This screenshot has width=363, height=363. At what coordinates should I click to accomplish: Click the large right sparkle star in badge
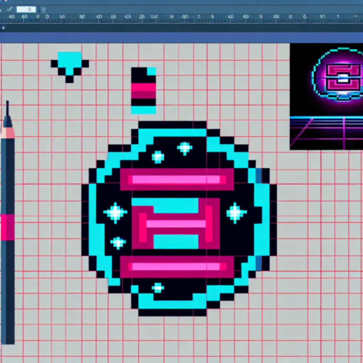pyautogui.click(x=236, y=213)
